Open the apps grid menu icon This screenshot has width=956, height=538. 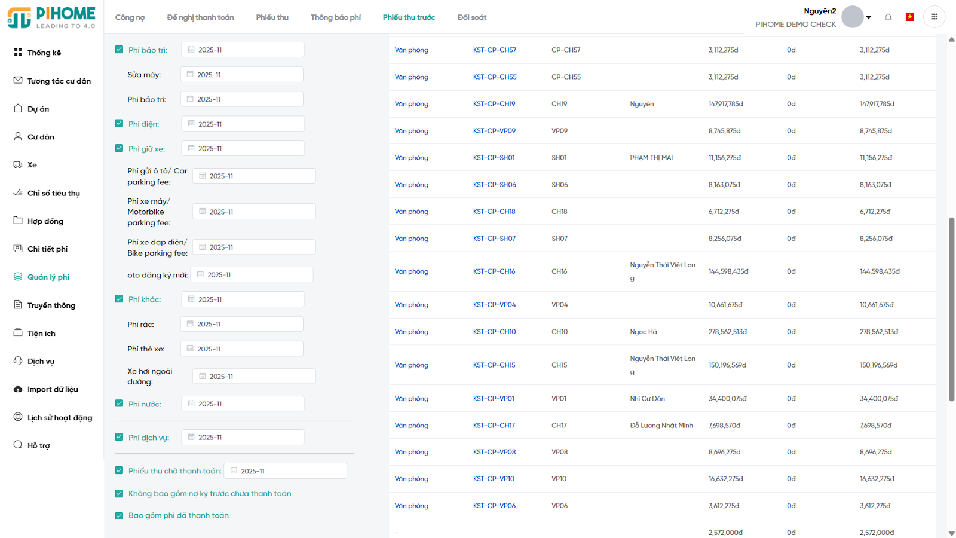(934, 17)
